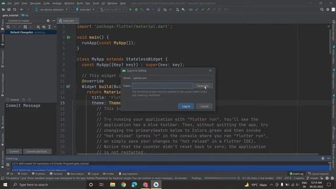336x189 pixels.
Task: Click the Save All toolbar icon
Action: click(9, 9)
